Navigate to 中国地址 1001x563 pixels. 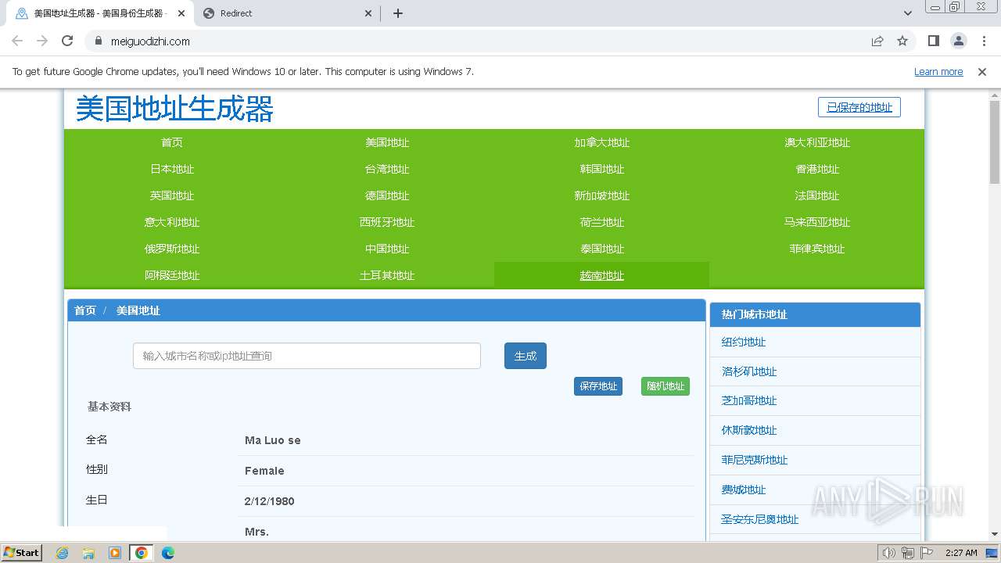click(x=387, y=249)
